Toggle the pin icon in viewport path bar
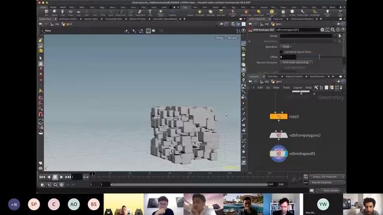 click(221, 24)
